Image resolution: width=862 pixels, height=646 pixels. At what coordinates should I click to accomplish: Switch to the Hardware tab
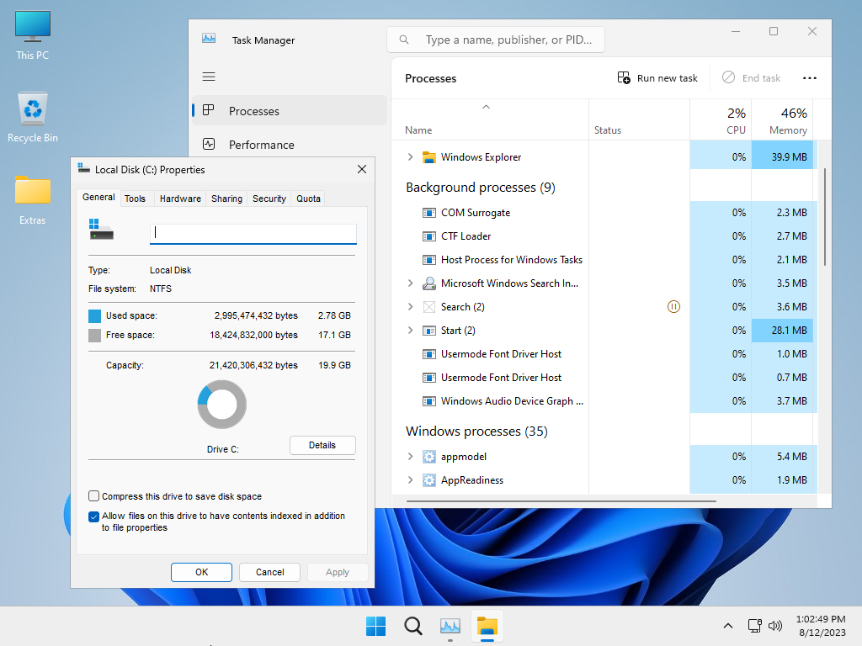point(180,199)
